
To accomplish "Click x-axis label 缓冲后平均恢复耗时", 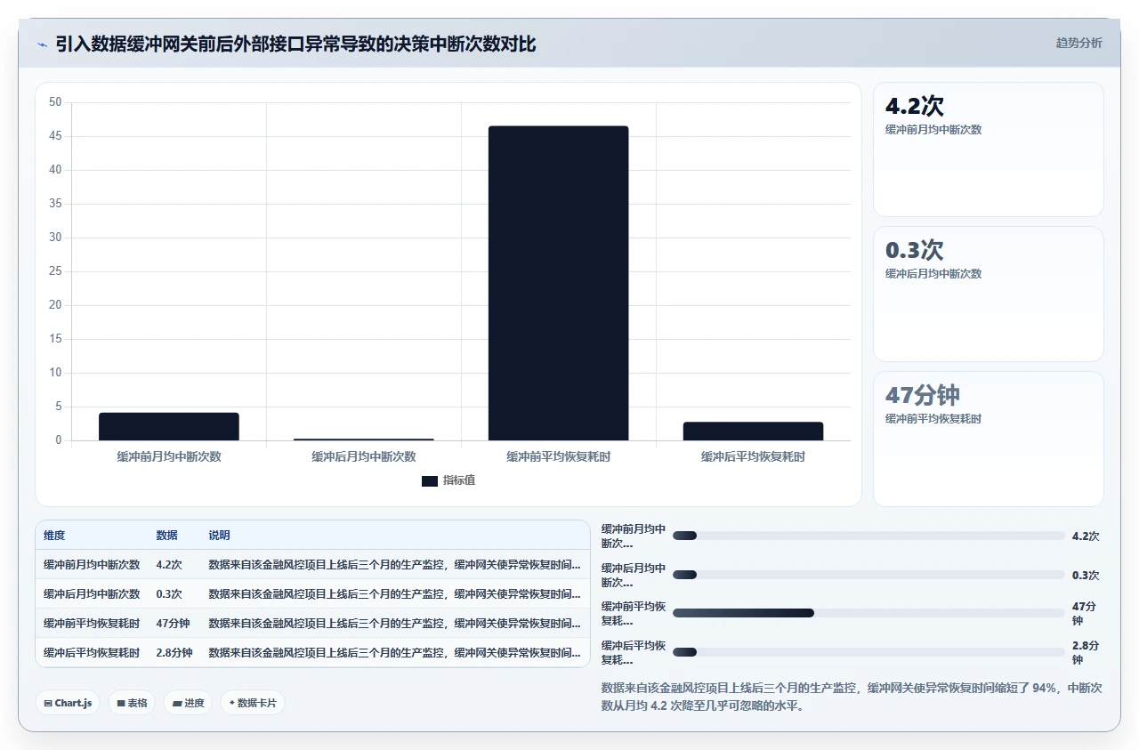I will pos(753,456).
